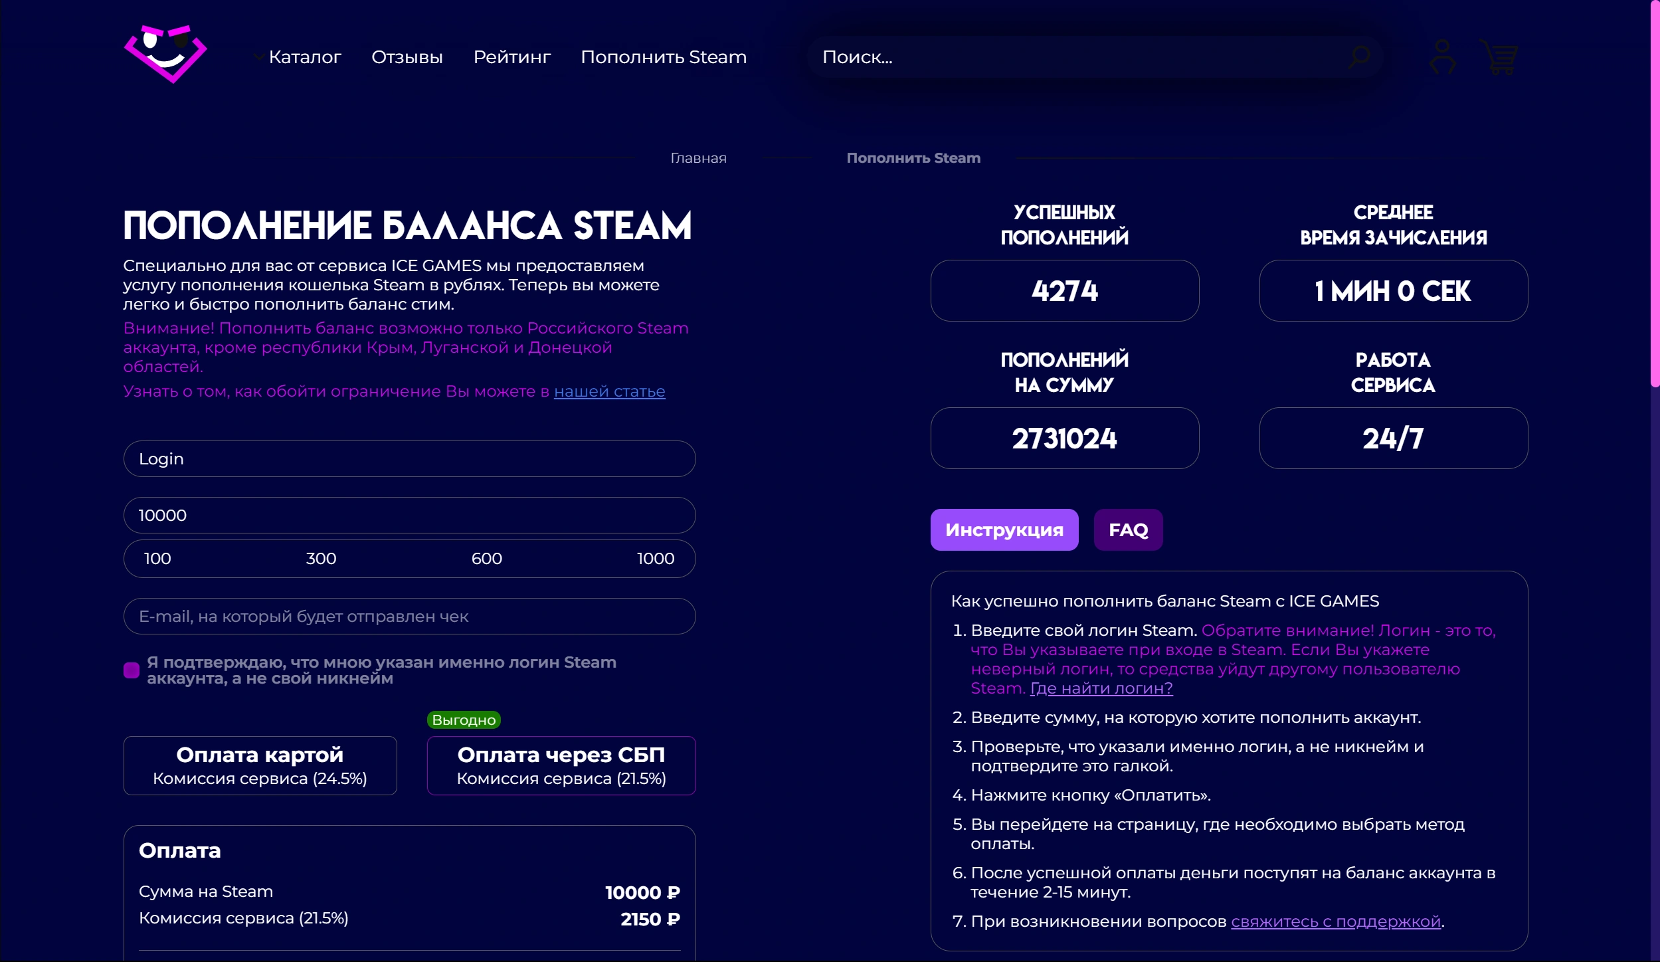The height and width of the screenshot is (962, 1660).
Task: Select the 1000 preset amount
Action: pyautogui.click(x=656, y=559)
